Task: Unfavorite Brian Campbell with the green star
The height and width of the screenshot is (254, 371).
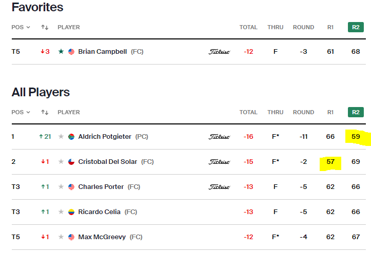Action: coord(61,52)
